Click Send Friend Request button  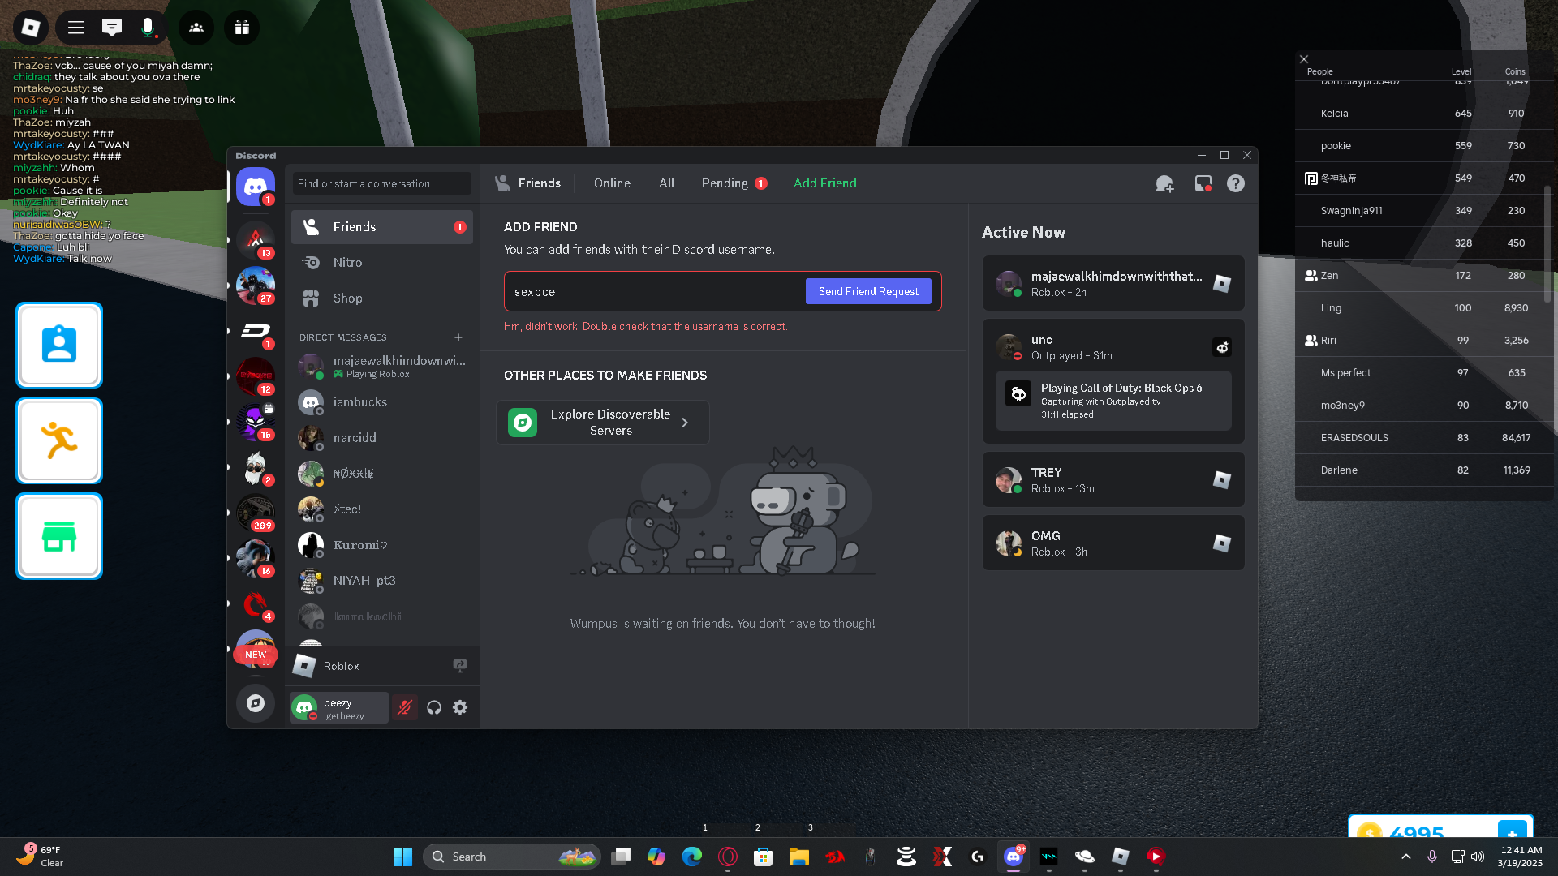[868, 291]
